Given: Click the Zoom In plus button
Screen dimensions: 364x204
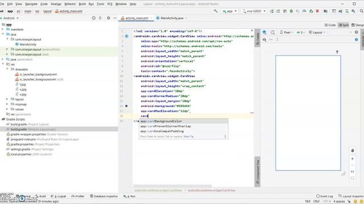Looking at the screenshot, I should pos(353,159).
